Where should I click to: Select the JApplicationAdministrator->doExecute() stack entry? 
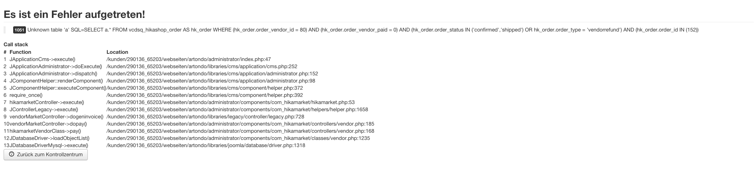(x=55, y=67)
